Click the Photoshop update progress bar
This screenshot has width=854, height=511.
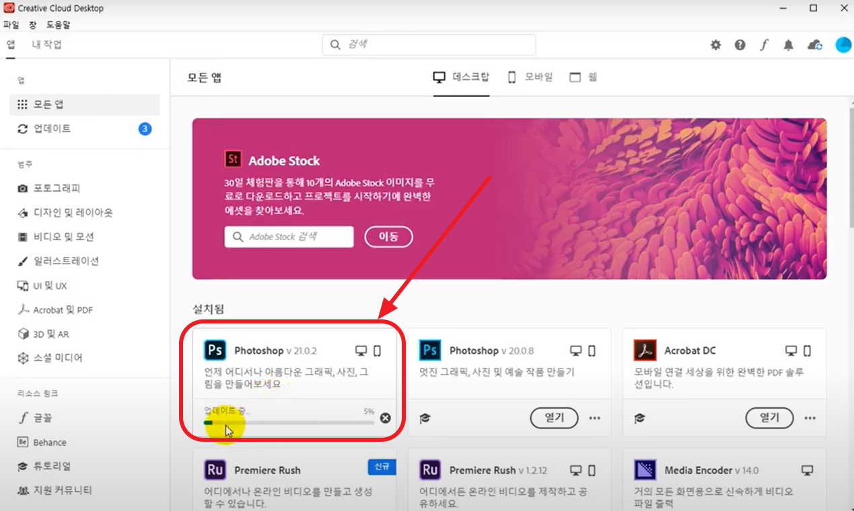point(289,422)
